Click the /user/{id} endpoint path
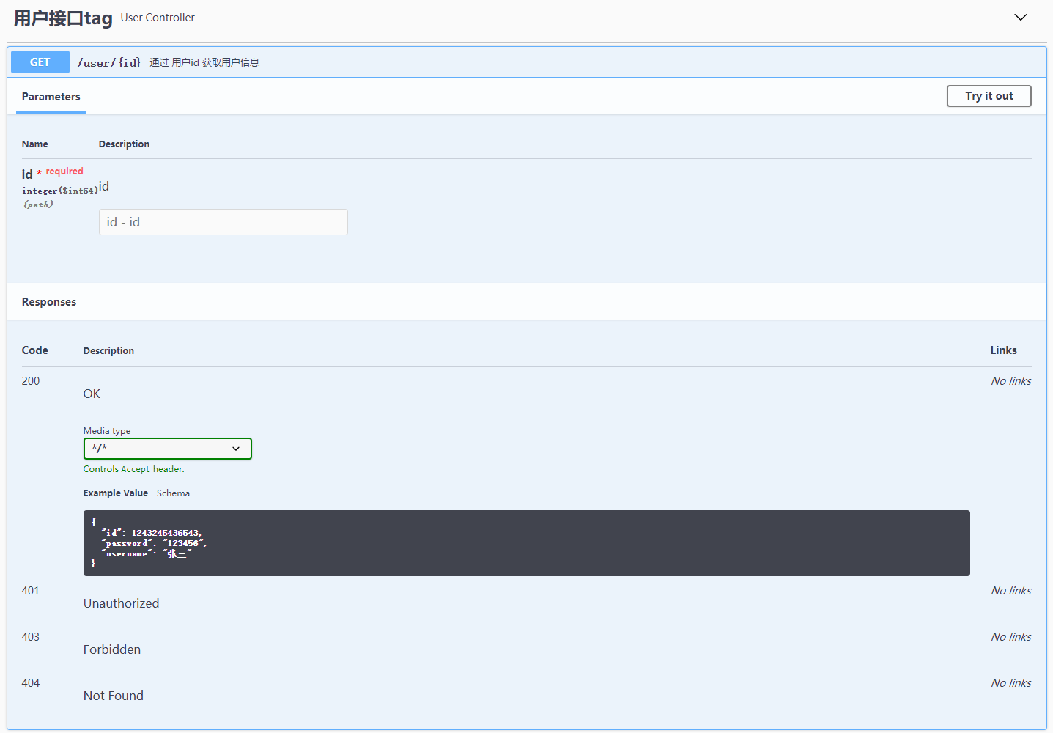This screenshot has width=1053, height=733. click(108, 63)
